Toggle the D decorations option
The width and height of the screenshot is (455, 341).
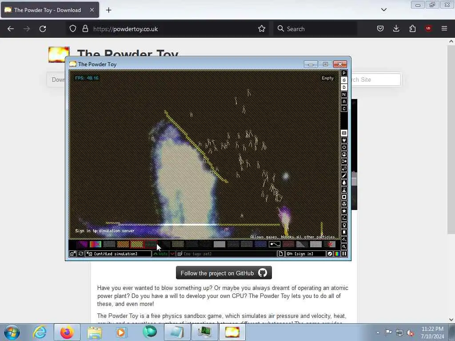pos(344,87)
